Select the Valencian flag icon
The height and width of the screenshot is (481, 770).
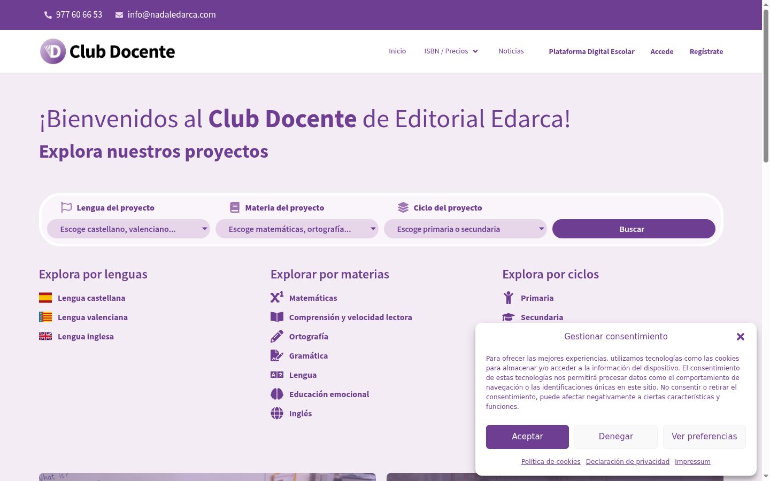tap(45, 317)
